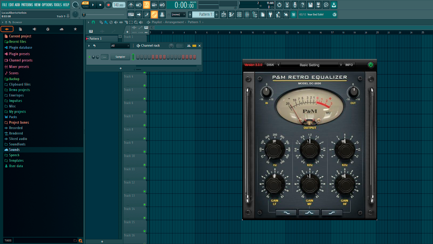The height and width of the screenshot is (244, 433).
Task: Open the piano roll view icon
Action: click(231, 14)
